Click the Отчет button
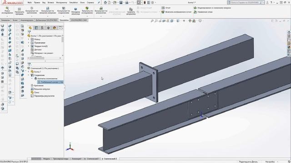 [166, 8]
